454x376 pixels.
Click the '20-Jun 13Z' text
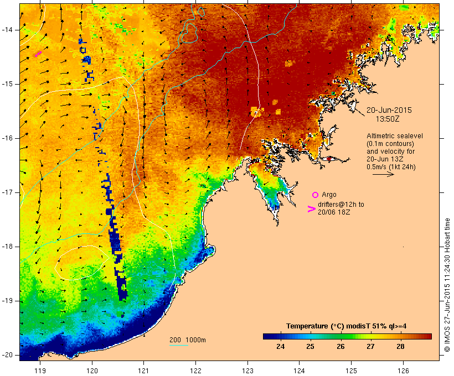(385, 159)
